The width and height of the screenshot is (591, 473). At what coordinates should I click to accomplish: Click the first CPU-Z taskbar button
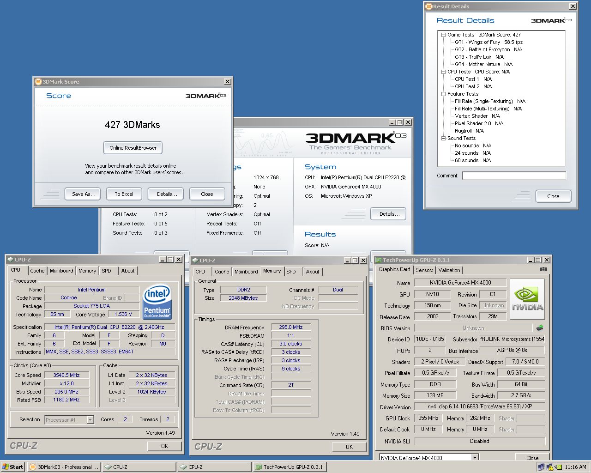(x=139, y=467)
